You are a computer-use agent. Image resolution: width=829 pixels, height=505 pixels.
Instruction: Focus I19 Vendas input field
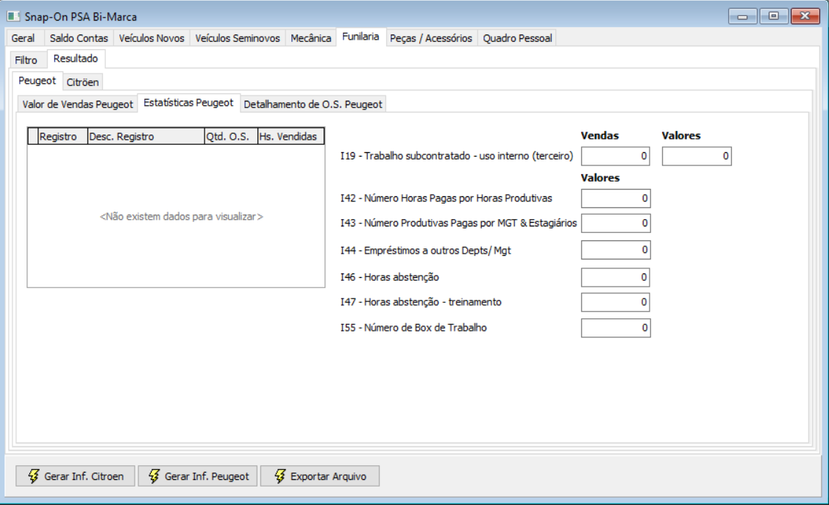[x=616, y=157]
